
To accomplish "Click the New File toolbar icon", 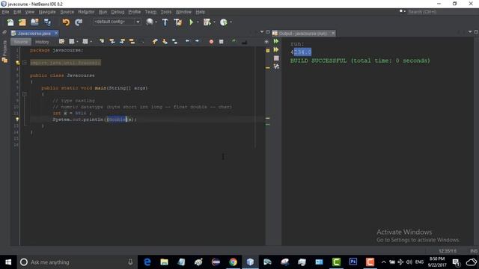I will click(x=10, y=22).
